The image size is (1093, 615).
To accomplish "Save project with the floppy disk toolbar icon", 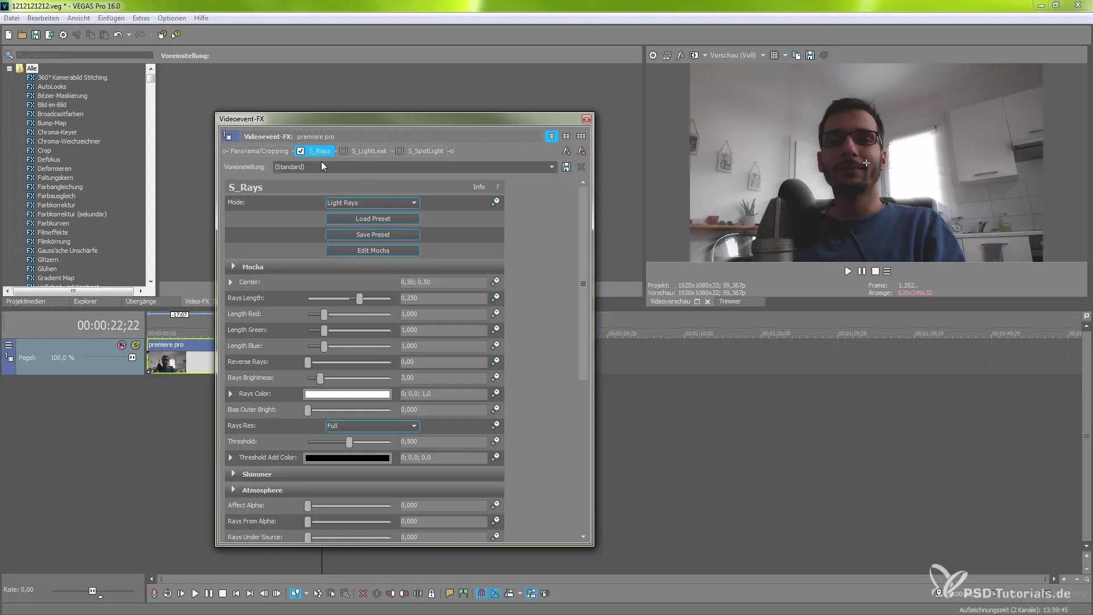I will (x=36, y=35).
